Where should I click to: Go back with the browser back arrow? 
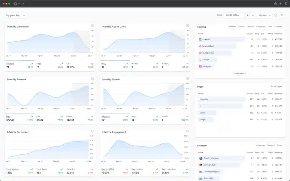[24, 3]
